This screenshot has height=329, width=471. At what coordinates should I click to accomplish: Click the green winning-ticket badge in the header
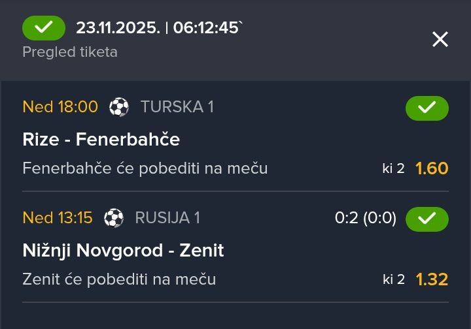tap(44, 28)
